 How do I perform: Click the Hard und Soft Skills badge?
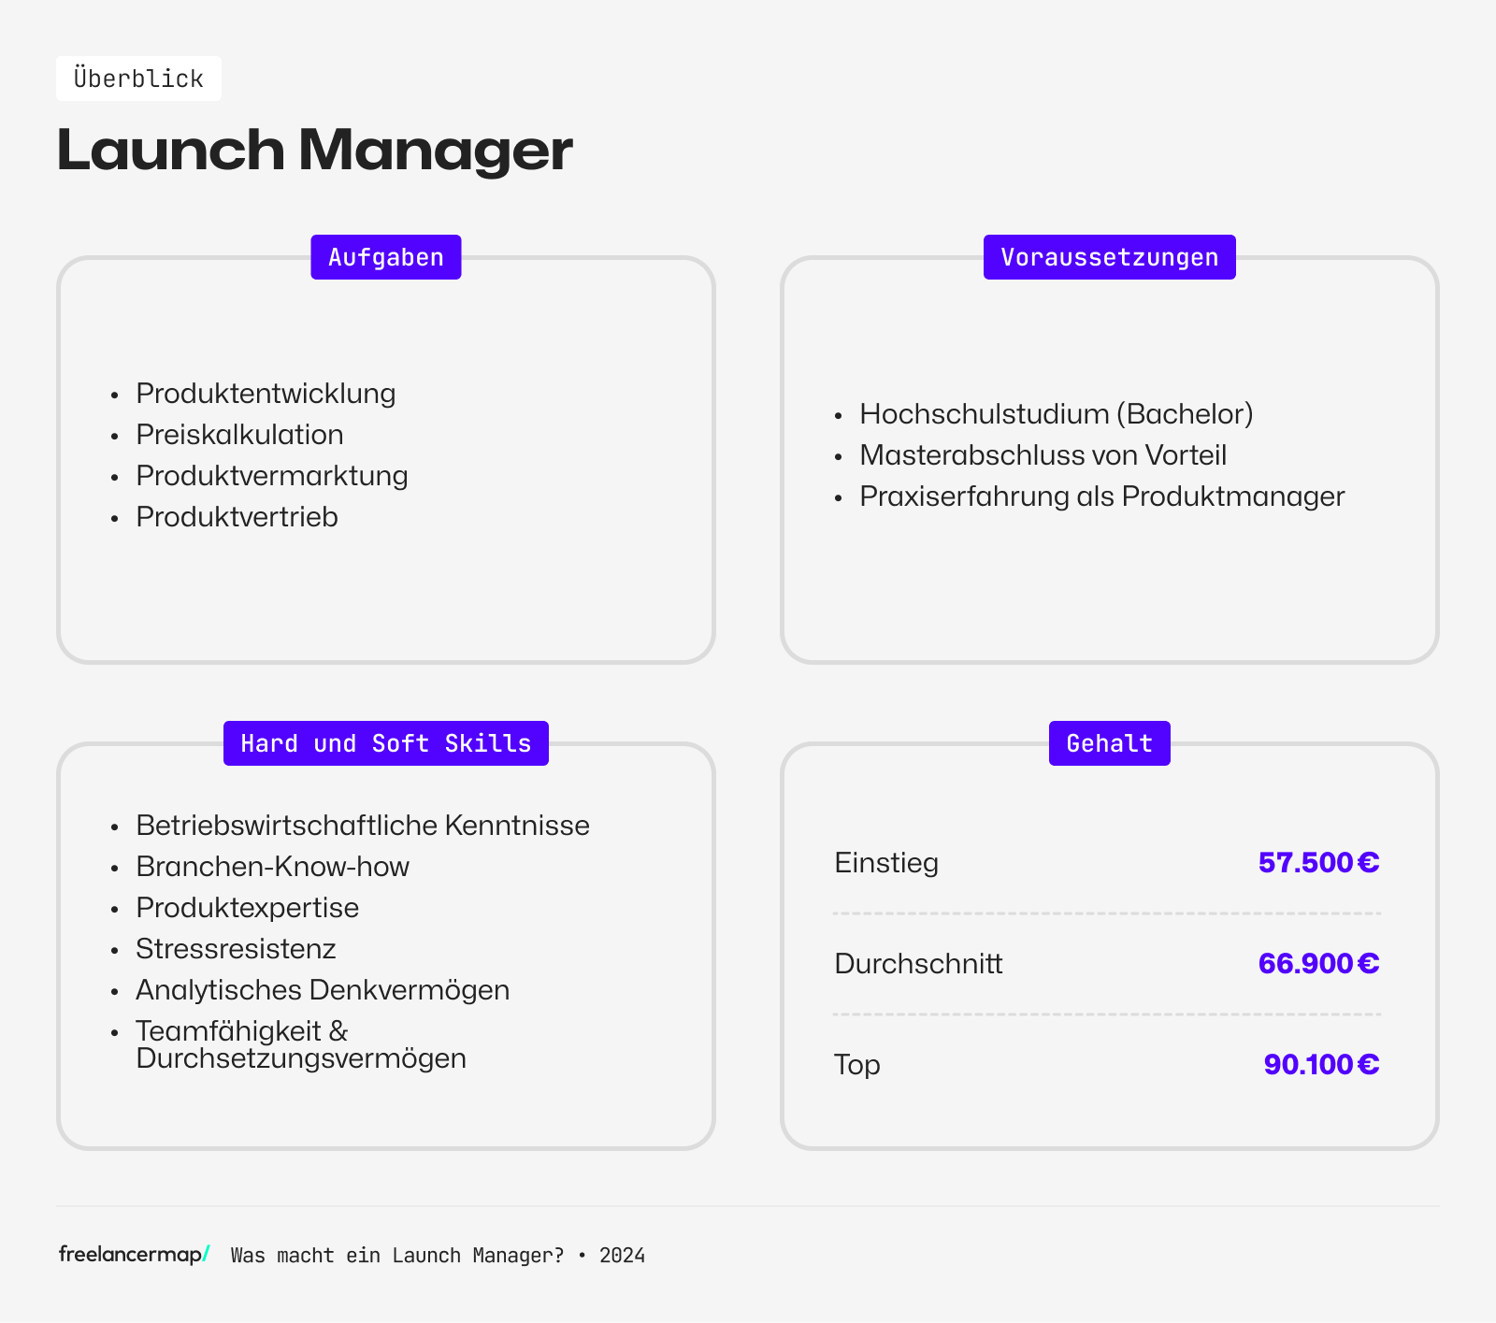[x=385, y=743]
